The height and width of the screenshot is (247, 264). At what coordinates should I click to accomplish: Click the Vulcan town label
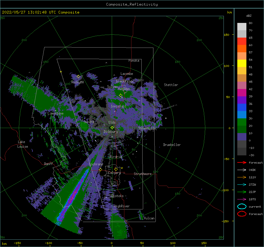pyautogui.click(x=149, y=218)
